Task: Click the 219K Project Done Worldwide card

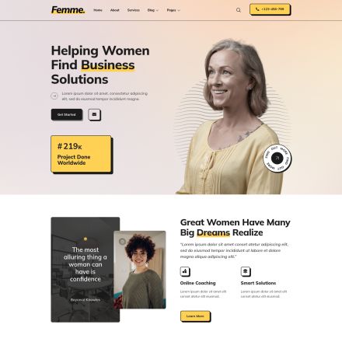Action: pos(81,154)
